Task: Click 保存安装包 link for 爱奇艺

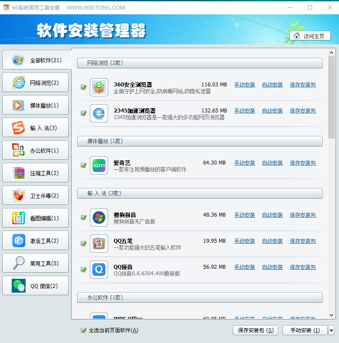Action: click(x=303, y=163)
